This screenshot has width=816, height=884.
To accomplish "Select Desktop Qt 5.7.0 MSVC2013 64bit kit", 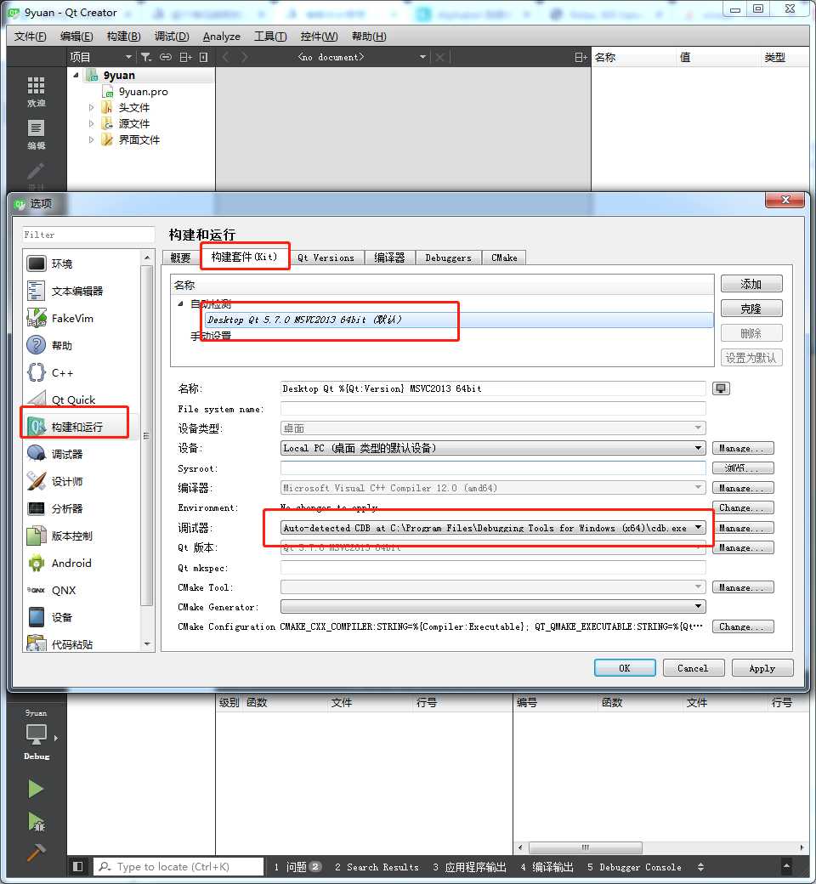I will pyautogui.click(x=458, y=320).
